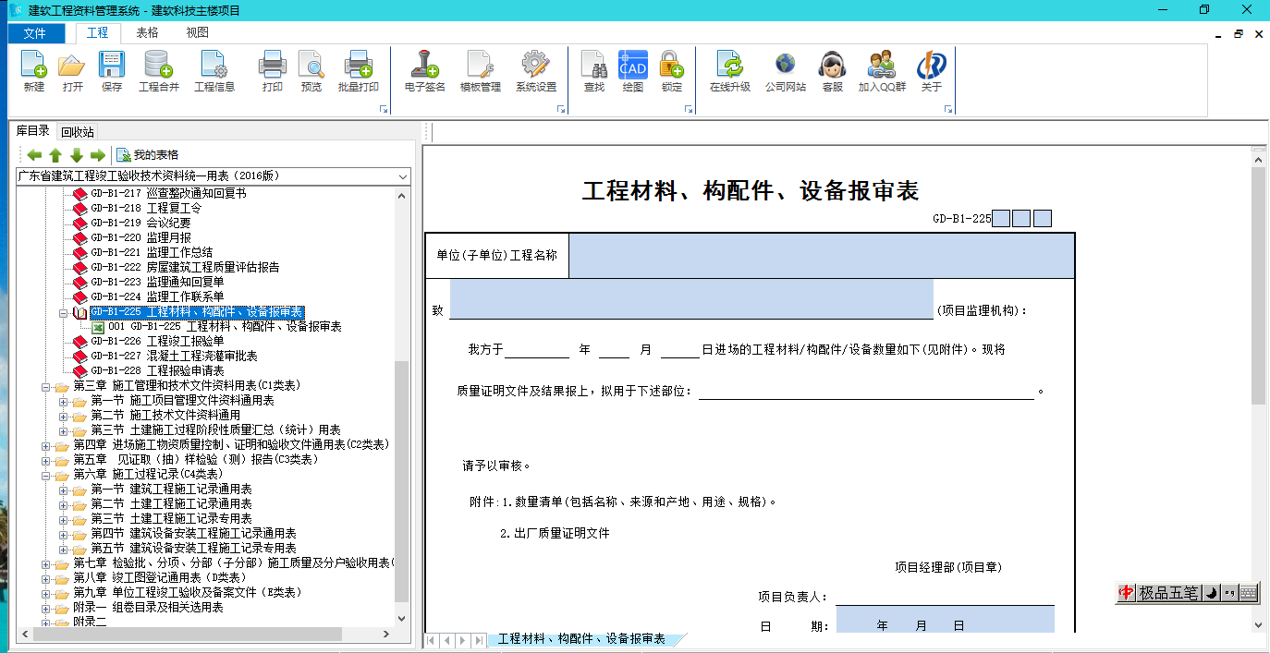Expand 附录一 组卷目录及相关选用表
This screenshot has height=653, width=1270.
click(46, 608)
